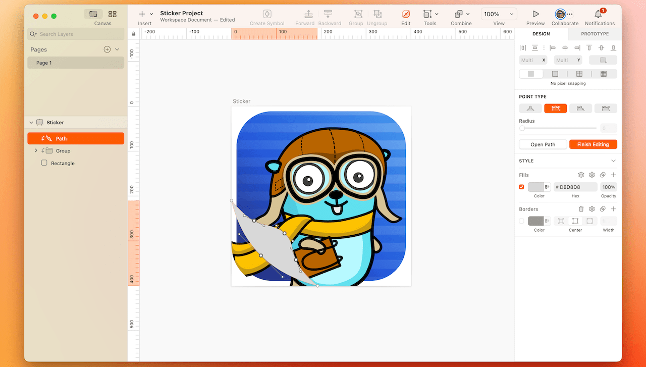The width and height of the screenshot is (646, 367).
Task: Open fill settings gear icon
Action: point(592,175)
